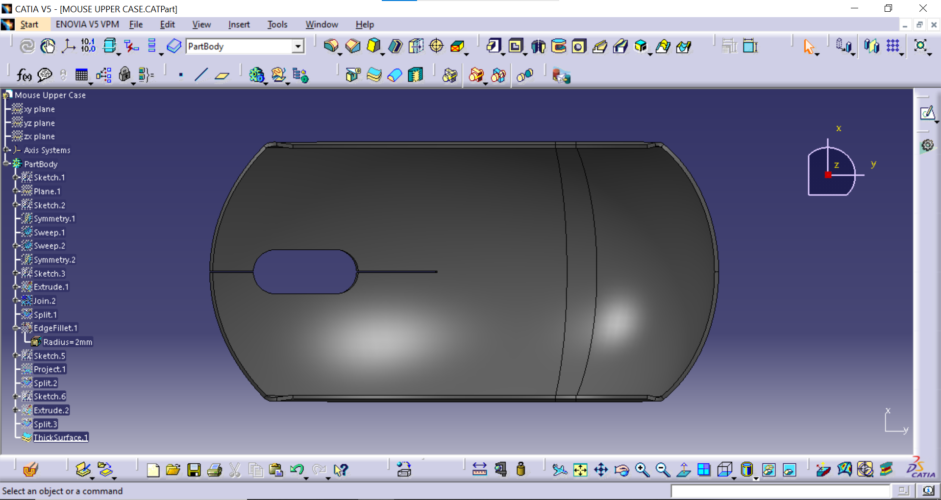
Task: Open the Insert menu
Action: (239, 24)
